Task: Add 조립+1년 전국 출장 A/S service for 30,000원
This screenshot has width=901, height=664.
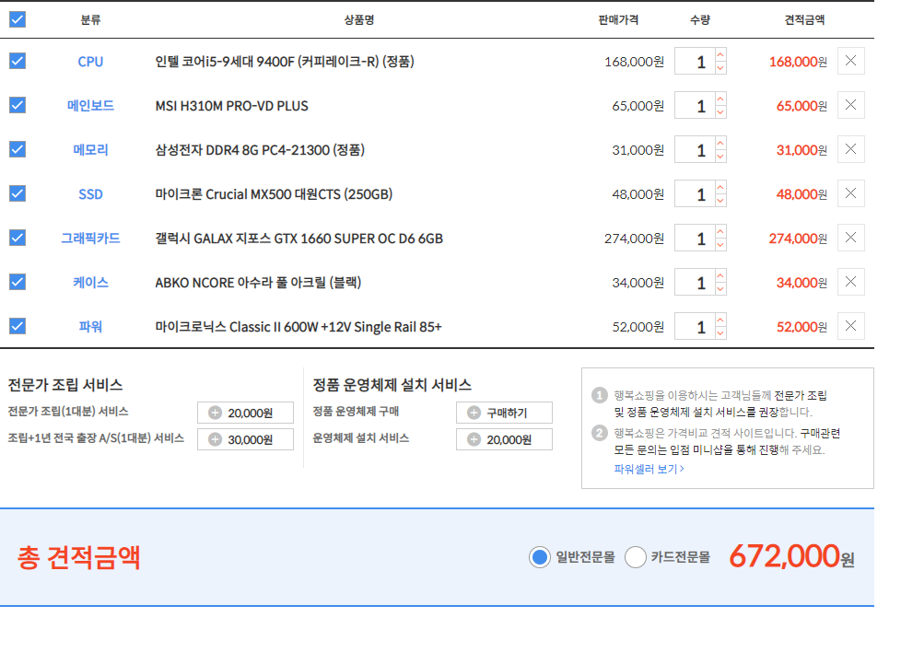Action: [x=245, y=439]
